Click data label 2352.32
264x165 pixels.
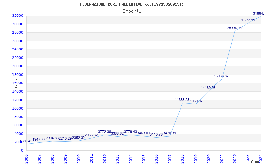pyautogui.click(x=79, y=138)
